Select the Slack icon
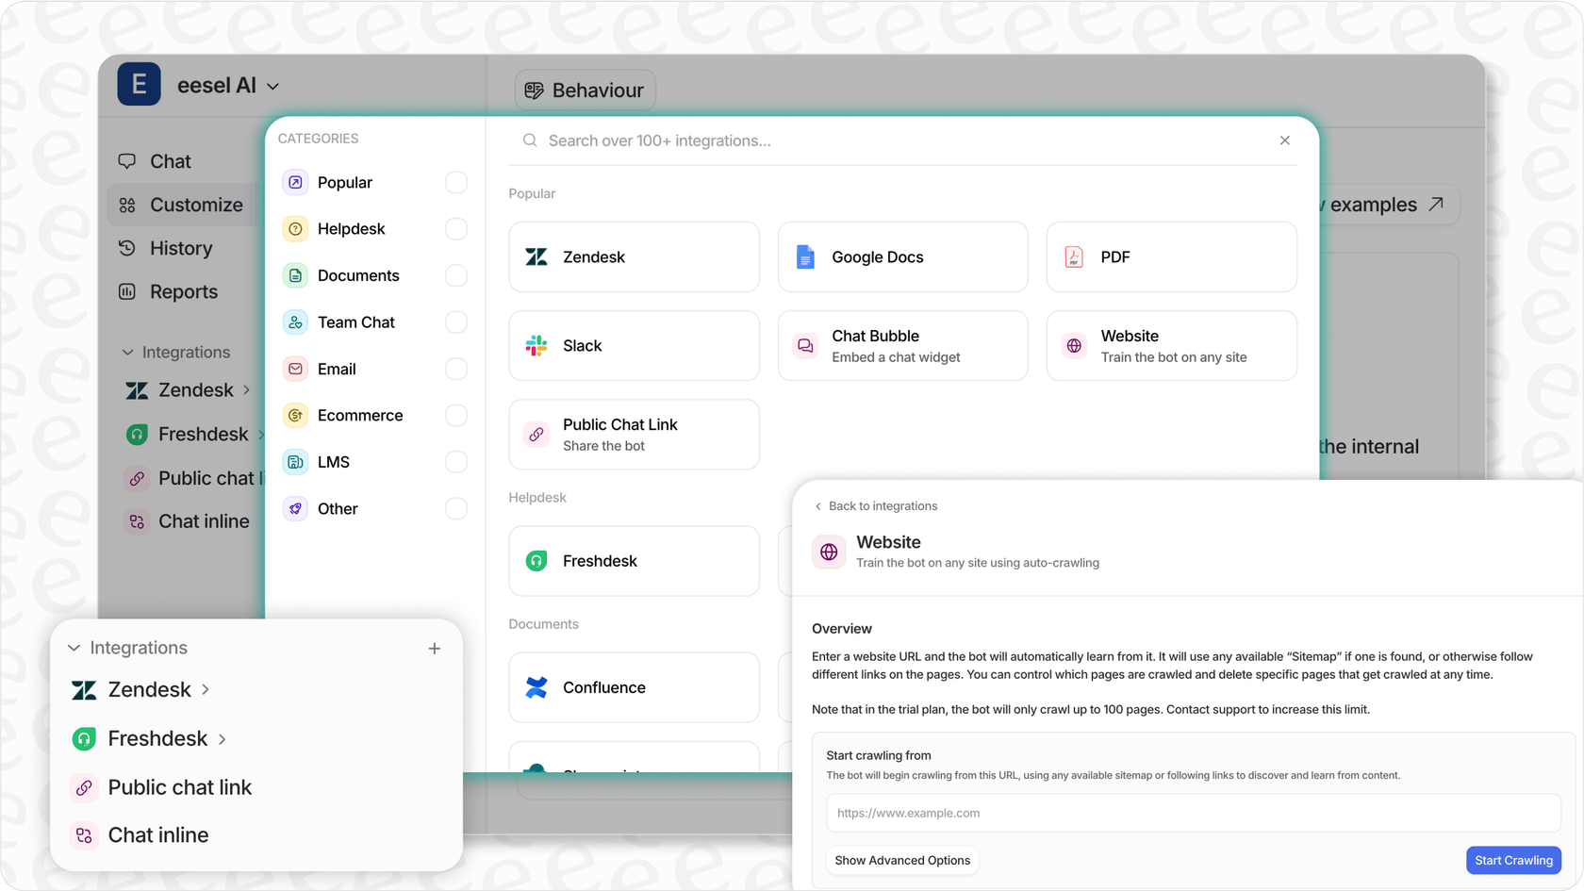The width and height of the screenshot is (1584, 891). click(x=536, y=345)
